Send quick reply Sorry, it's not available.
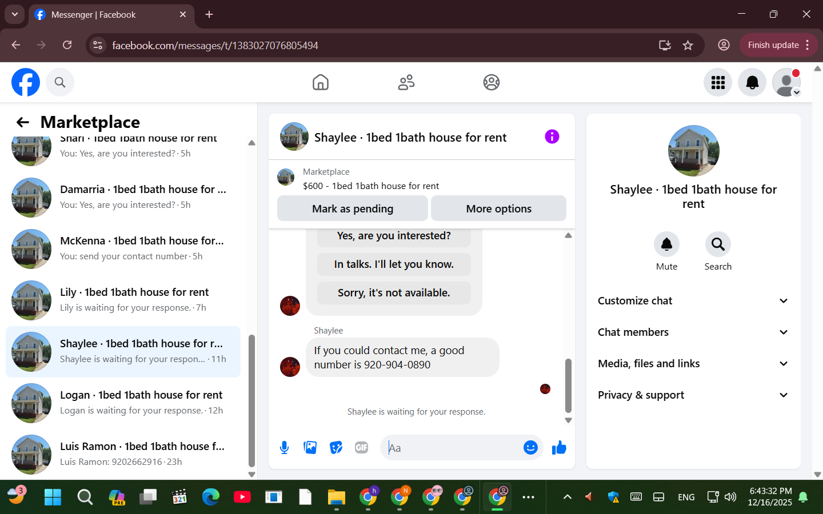 coord(394,293)
